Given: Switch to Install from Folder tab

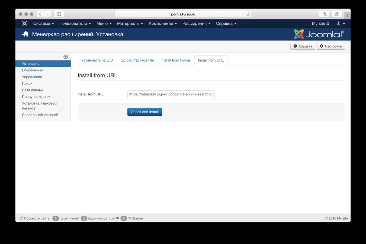Looking at the screenshot, I should [x=176, y=60].
